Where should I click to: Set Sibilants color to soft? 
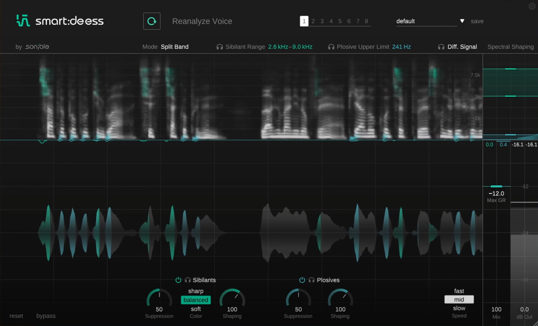click(196, 309)
